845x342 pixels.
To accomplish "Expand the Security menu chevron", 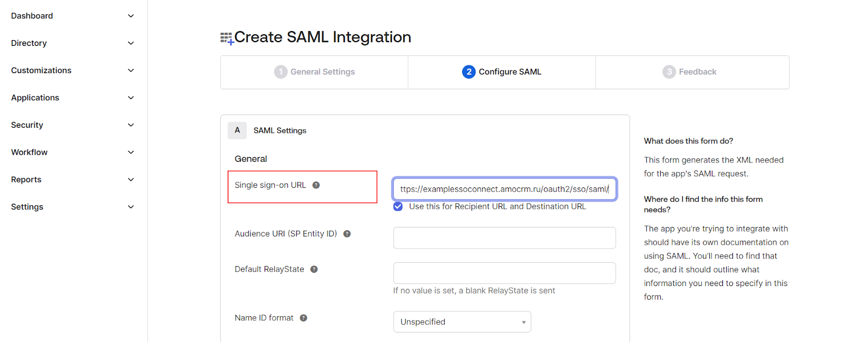I will [x=131, y=125].
